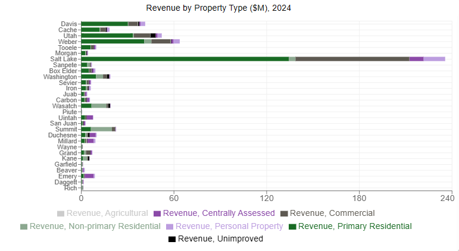This screenshot has width=459, height=251.
Task: Toggle Revenue, Personal Property legend text
Action: coord(229,226)
